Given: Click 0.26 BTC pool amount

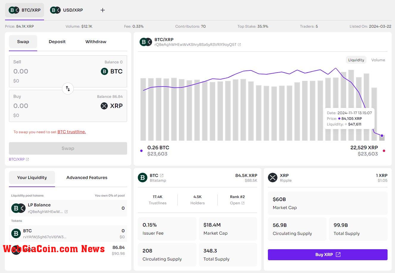Looking at the screenshot, I should tap(158, 148).
